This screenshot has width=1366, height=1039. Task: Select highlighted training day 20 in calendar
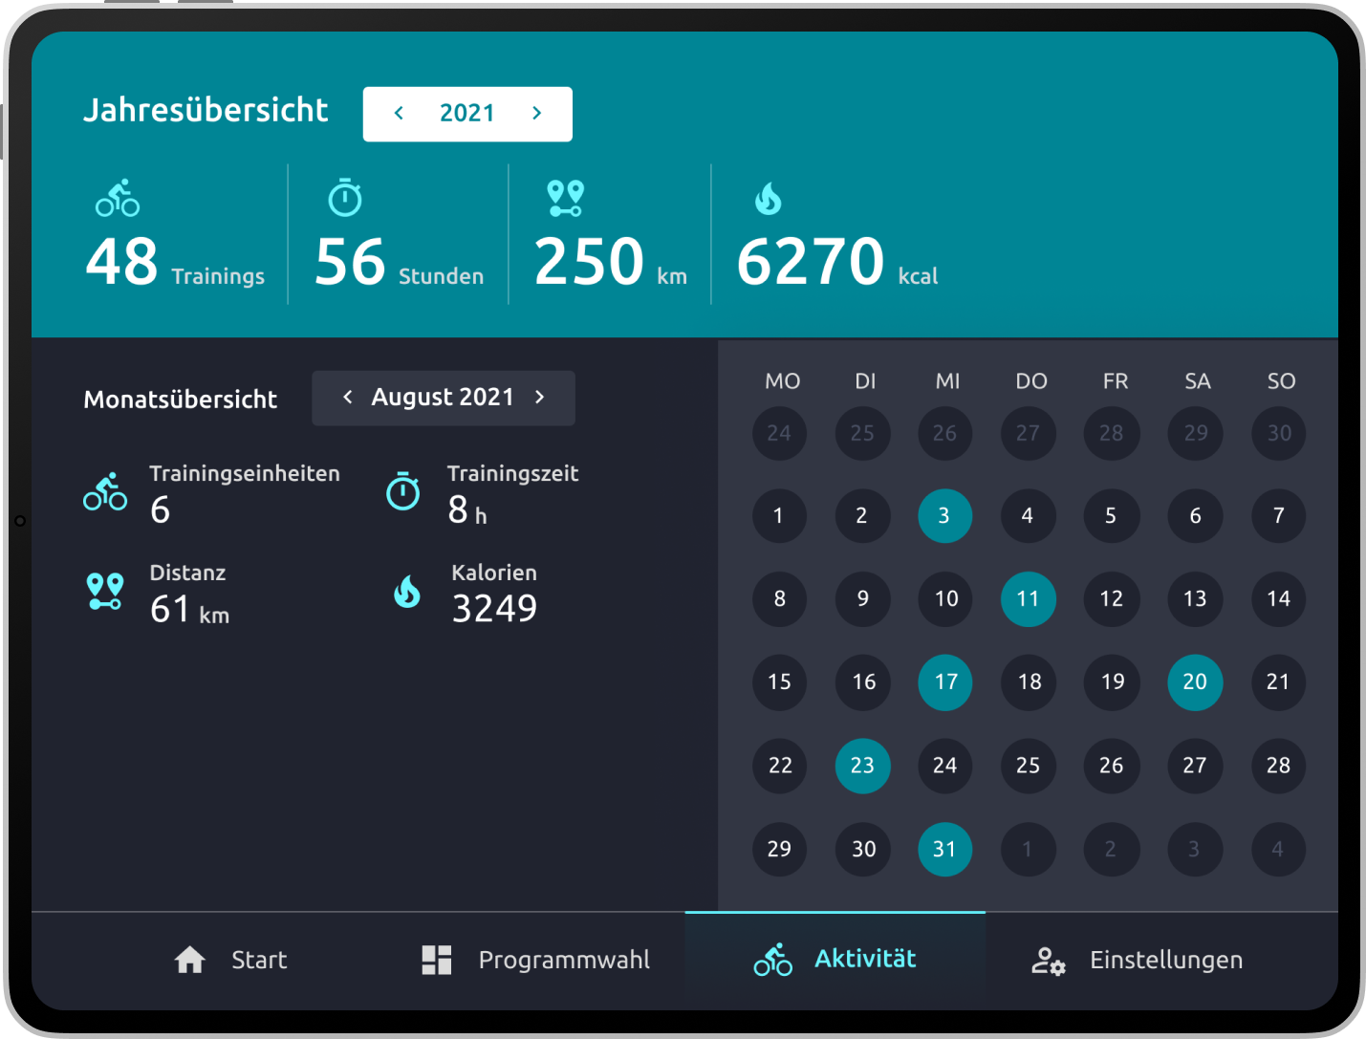(x=1195, y=682)
